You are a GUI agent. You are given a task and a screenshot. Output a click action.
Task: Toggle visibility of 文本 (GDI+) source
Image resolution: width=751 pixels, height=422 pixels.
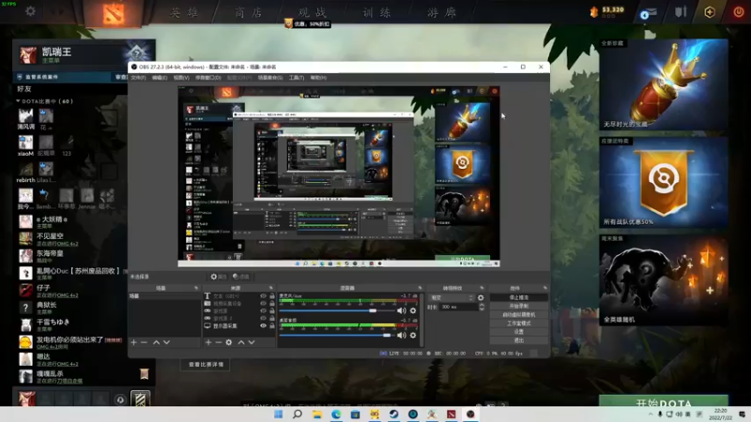tap(263, 296)
